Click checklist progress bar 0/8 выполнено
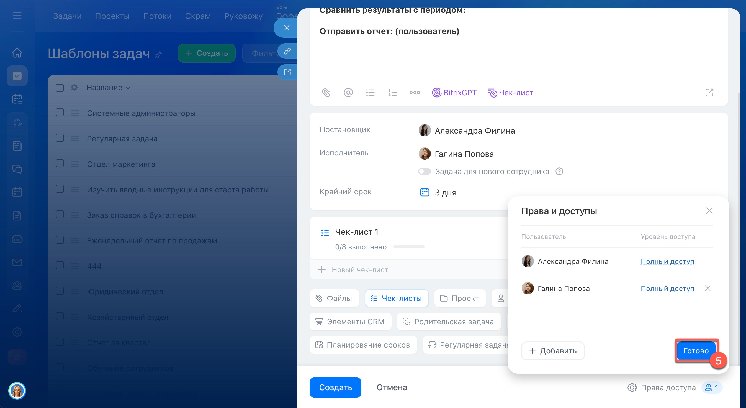Image resolution: width=746 pixels, height=408 pixels. 409,247
